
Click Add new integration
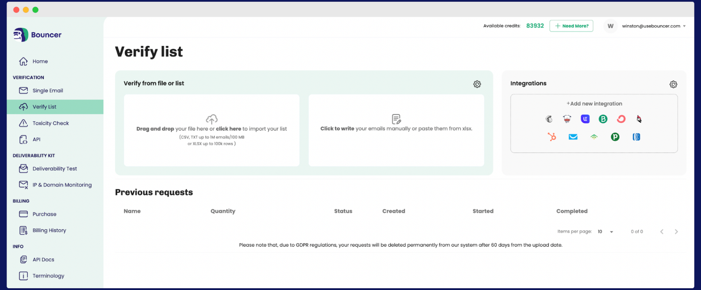(x=594, y=104)
